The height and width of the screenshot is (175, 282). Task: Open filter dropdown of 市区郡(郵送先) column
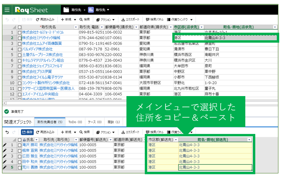pos(176,140)
